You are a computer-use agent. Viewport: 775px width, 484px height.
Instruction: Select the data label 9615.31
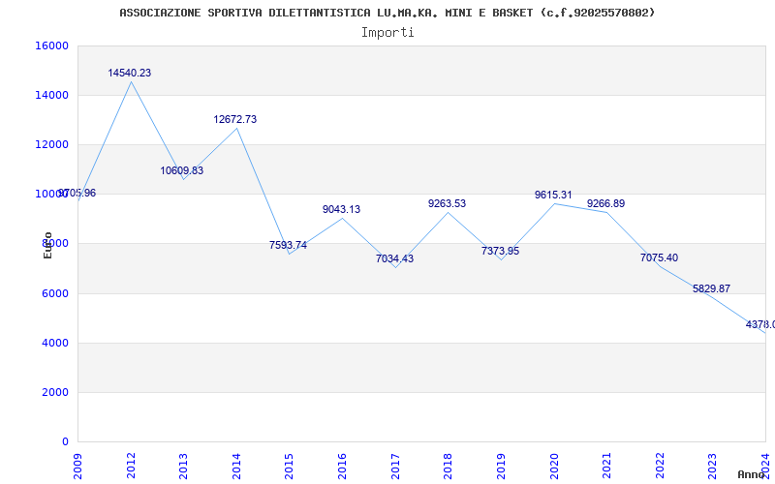pyautogui.click(x=553, y=196)
